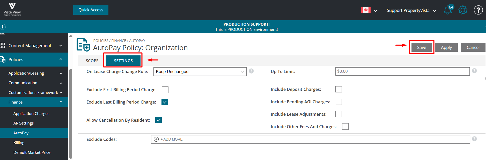Click the sidebar scroll-up arrow

(x=71, y=36)
